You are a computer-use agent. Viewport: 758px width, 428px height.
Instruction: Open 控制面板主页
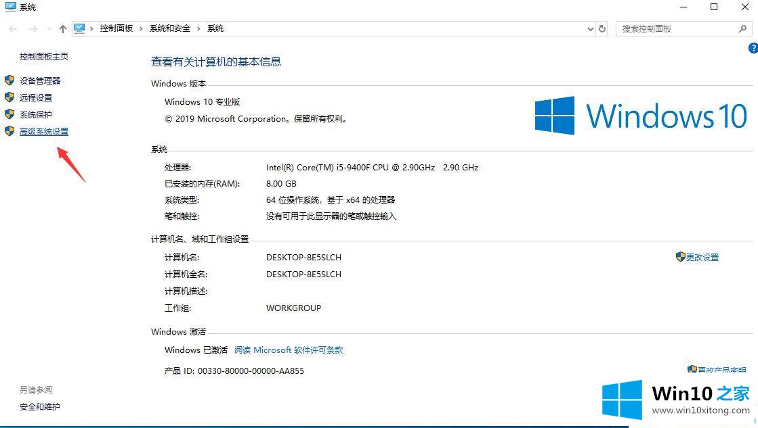click(x=44, y=56)
